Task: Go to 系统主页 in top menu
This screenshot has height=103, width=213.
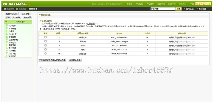Action: (161, 4)
